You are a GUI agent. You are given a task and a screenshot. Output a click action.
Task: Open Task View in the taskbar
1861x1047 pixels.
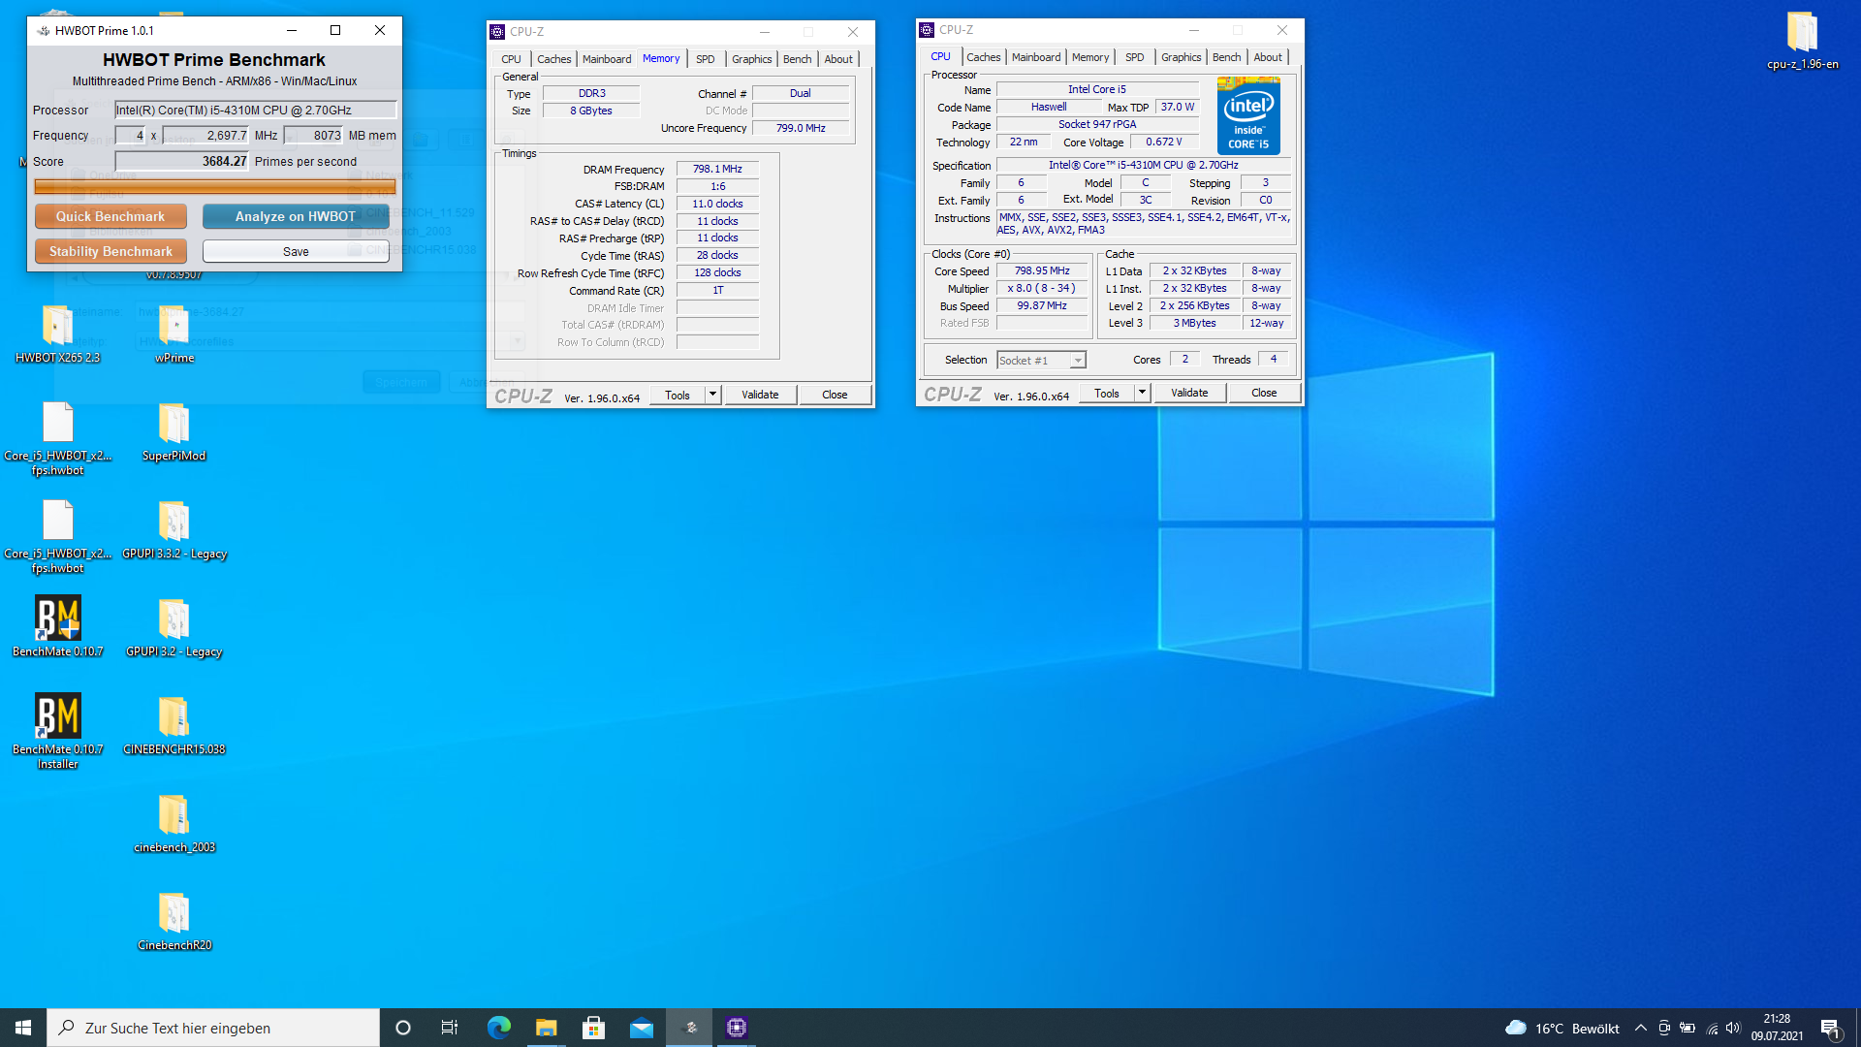450,1028
